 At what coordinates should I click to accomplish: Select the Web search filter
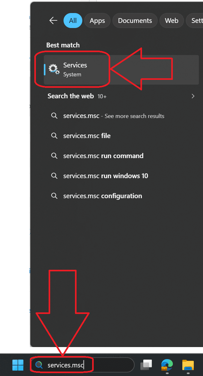[x=172, y=20]
